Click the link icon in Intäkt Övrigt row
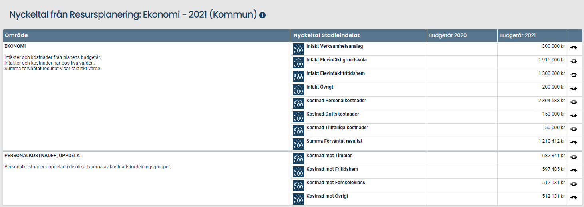The width and height of the screenshot is (584, 207). (x=574, y=89)
